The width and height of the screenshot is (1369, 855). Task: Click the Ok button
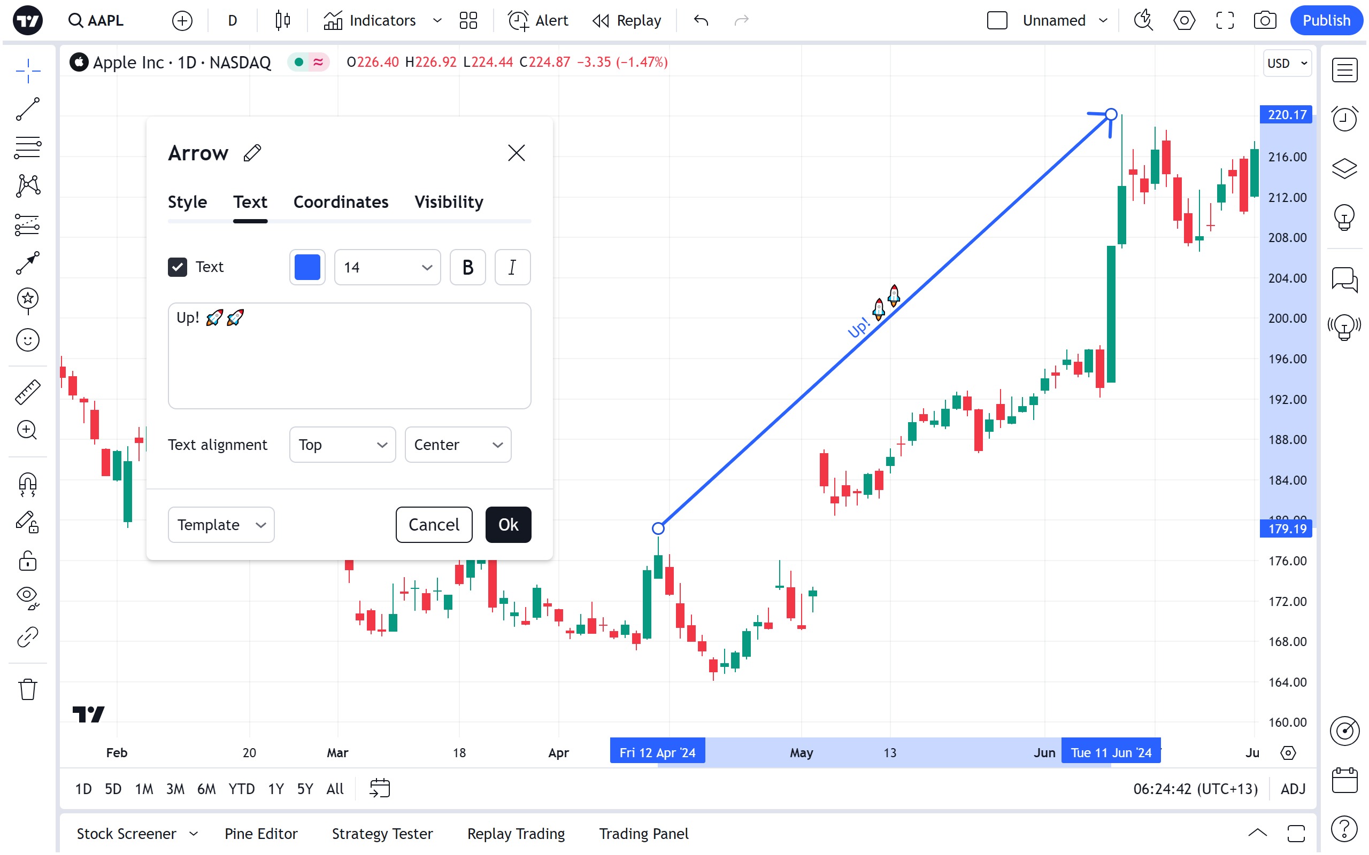click(508, 525)
